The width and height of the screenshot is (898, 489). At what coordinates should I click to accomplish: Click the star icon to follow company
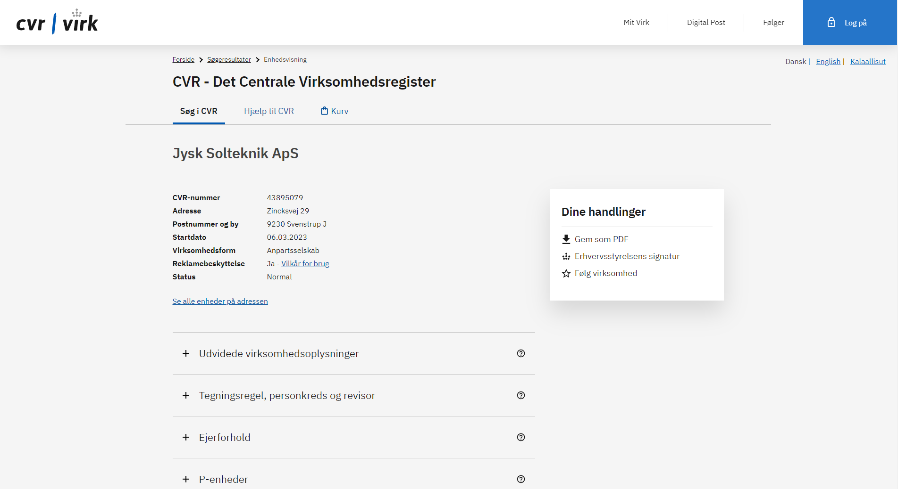[x=566, y=273]
